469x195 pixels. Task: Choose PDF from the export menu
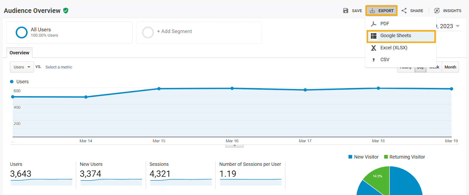(x=401, y=24)
